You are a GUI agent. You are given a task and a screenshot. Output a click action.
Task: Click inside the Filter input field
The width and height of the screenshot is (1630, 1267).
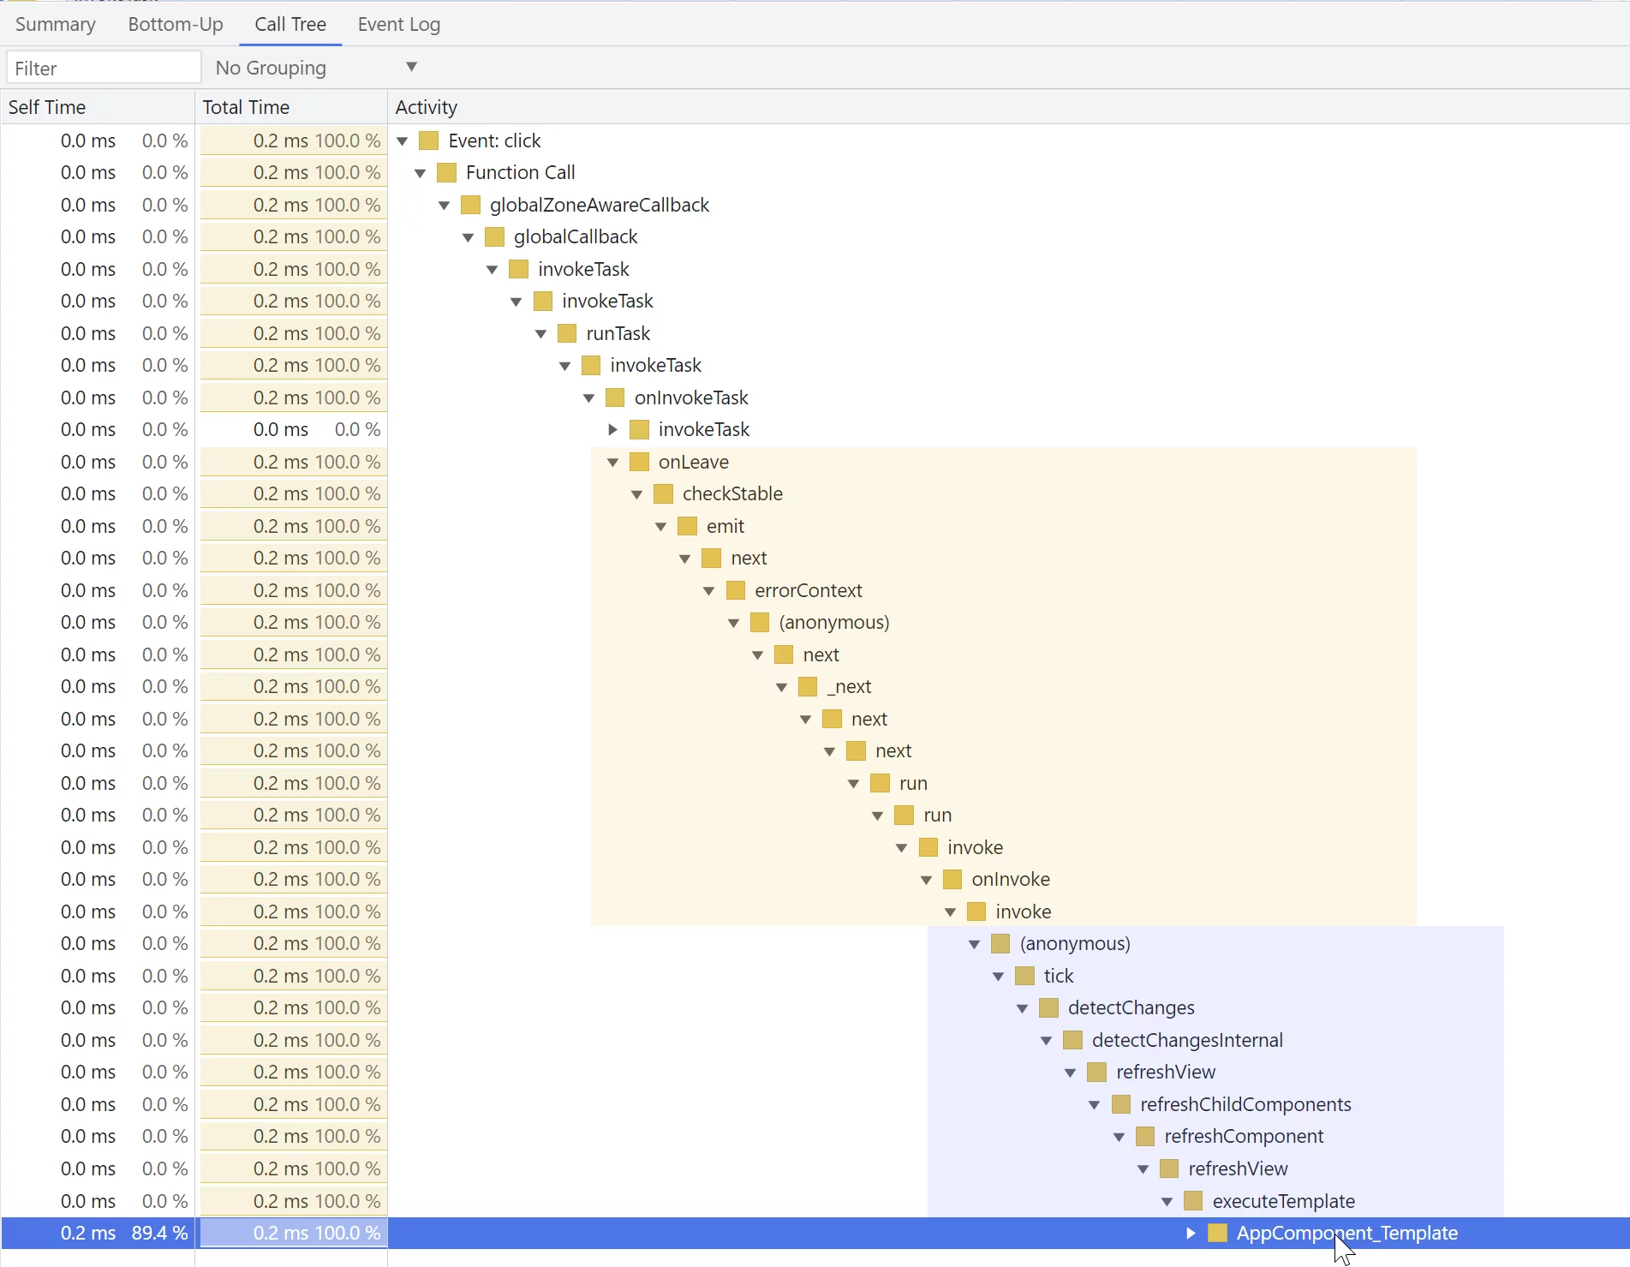tap(103, 67)
